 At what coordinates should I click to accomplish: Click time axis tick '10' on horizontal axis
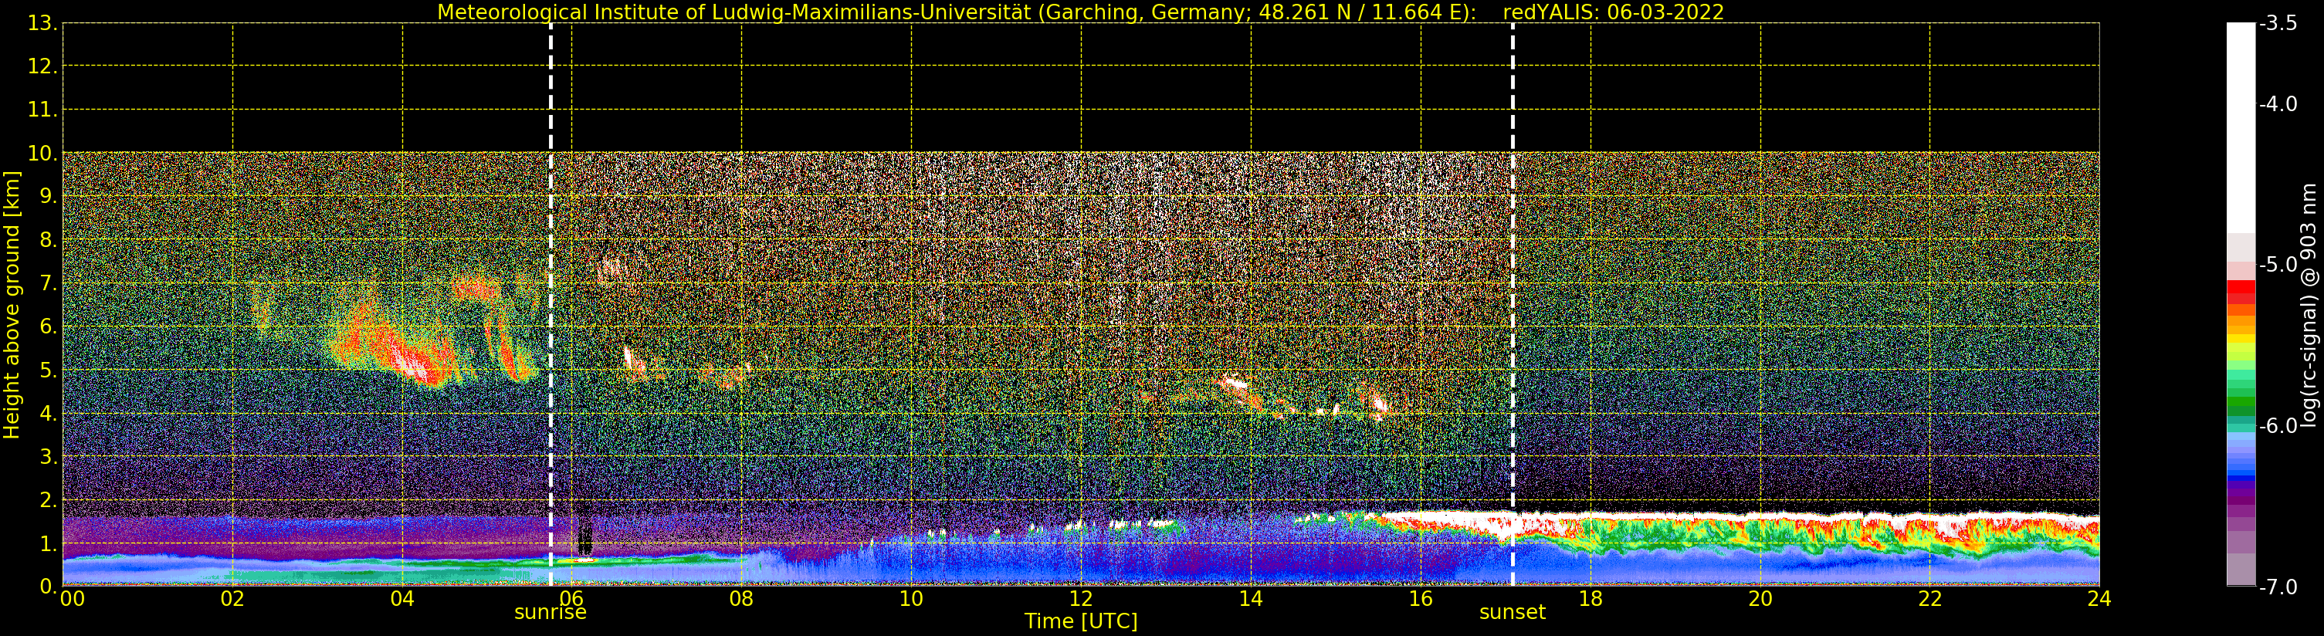click(x=911, y=599)
